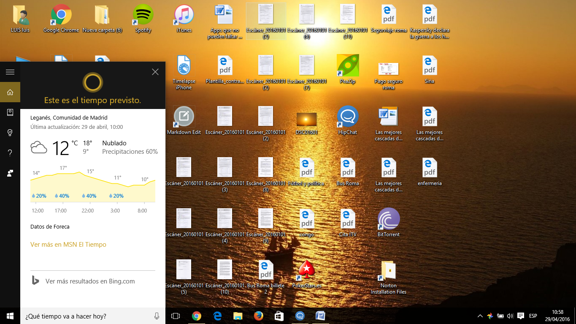The width and height of the screenshot is (576, 324).
Task: Select the "Kaspersky declara la guerra" PDF
Action: pos(430,22)
